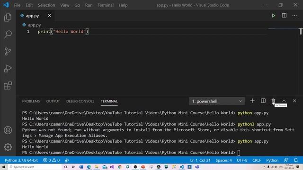Open Visual Studio purple icon on taskbar

pos(112,167)
